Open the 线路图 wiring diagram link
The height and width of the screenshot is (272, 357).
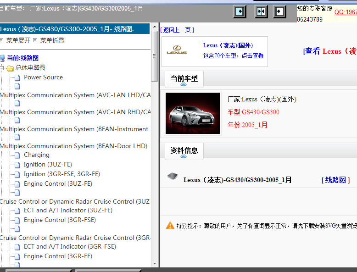point(335,180)
